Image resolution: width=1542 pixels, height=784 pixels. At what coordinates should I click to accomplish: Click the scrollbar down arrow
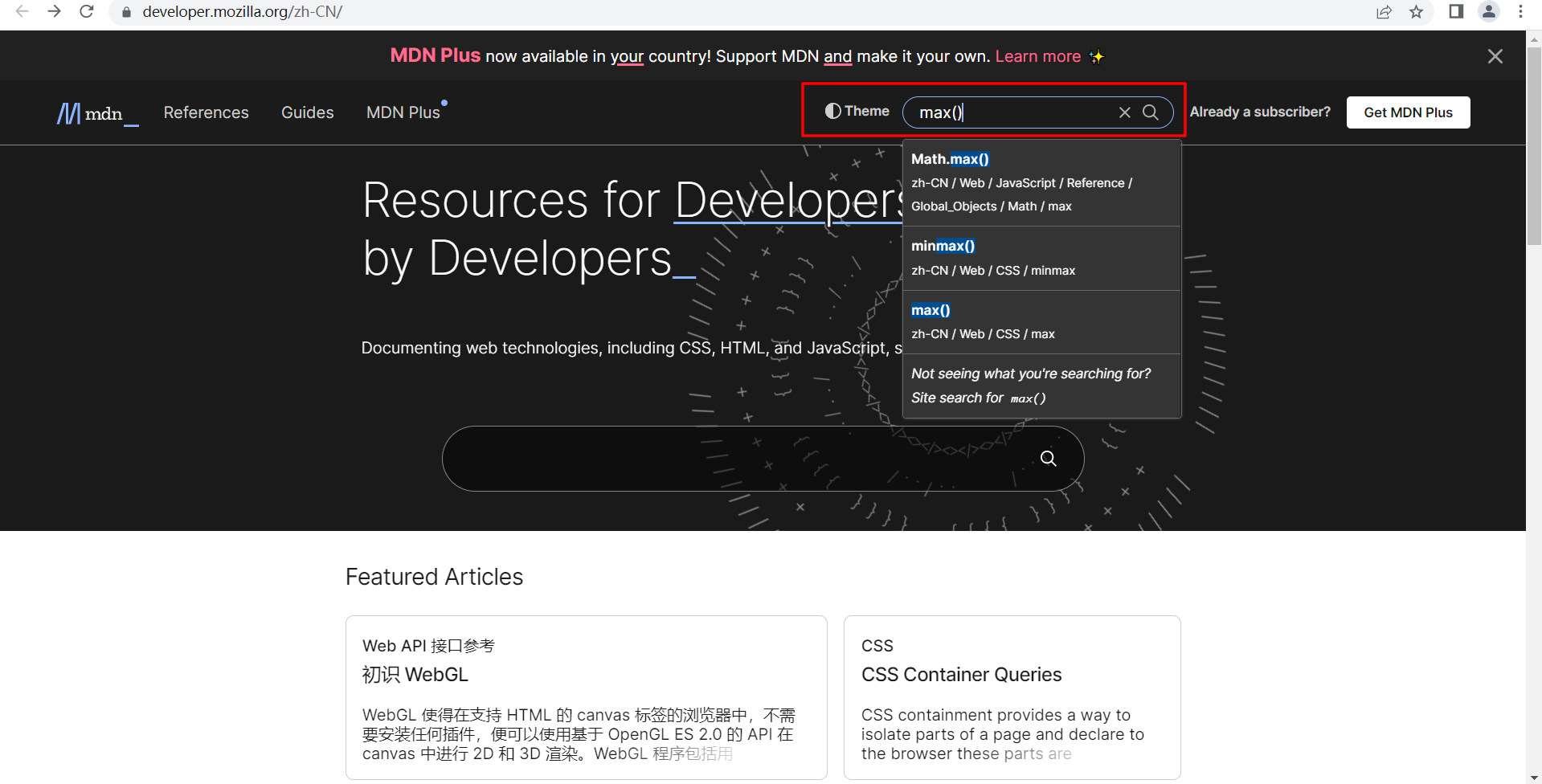coord(1535,778)
